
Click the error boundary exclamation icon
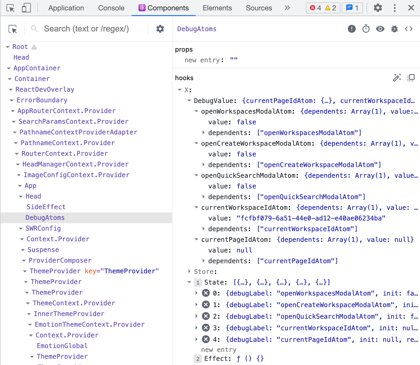[351, 29]
